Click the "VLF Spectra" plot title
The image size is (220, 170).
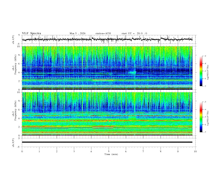tap(31, 33)
